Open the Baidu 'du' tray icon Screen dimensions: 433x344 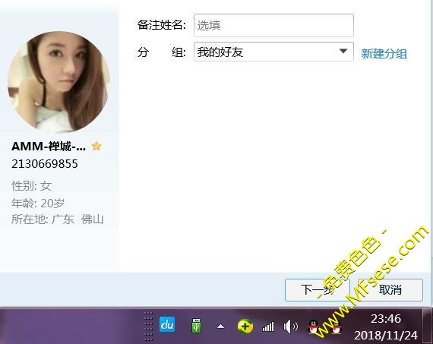[x=167, y=324]
